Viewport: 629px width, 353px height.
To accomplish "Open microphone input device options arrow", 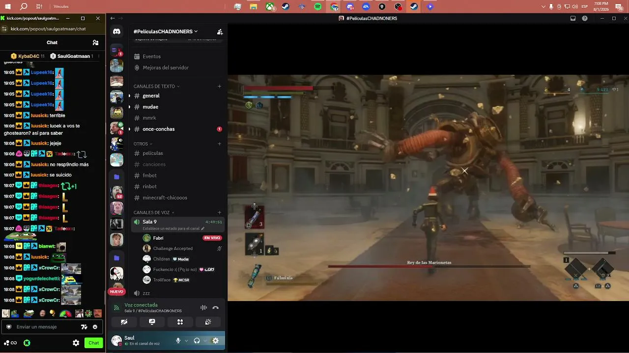I will [186, 341].
